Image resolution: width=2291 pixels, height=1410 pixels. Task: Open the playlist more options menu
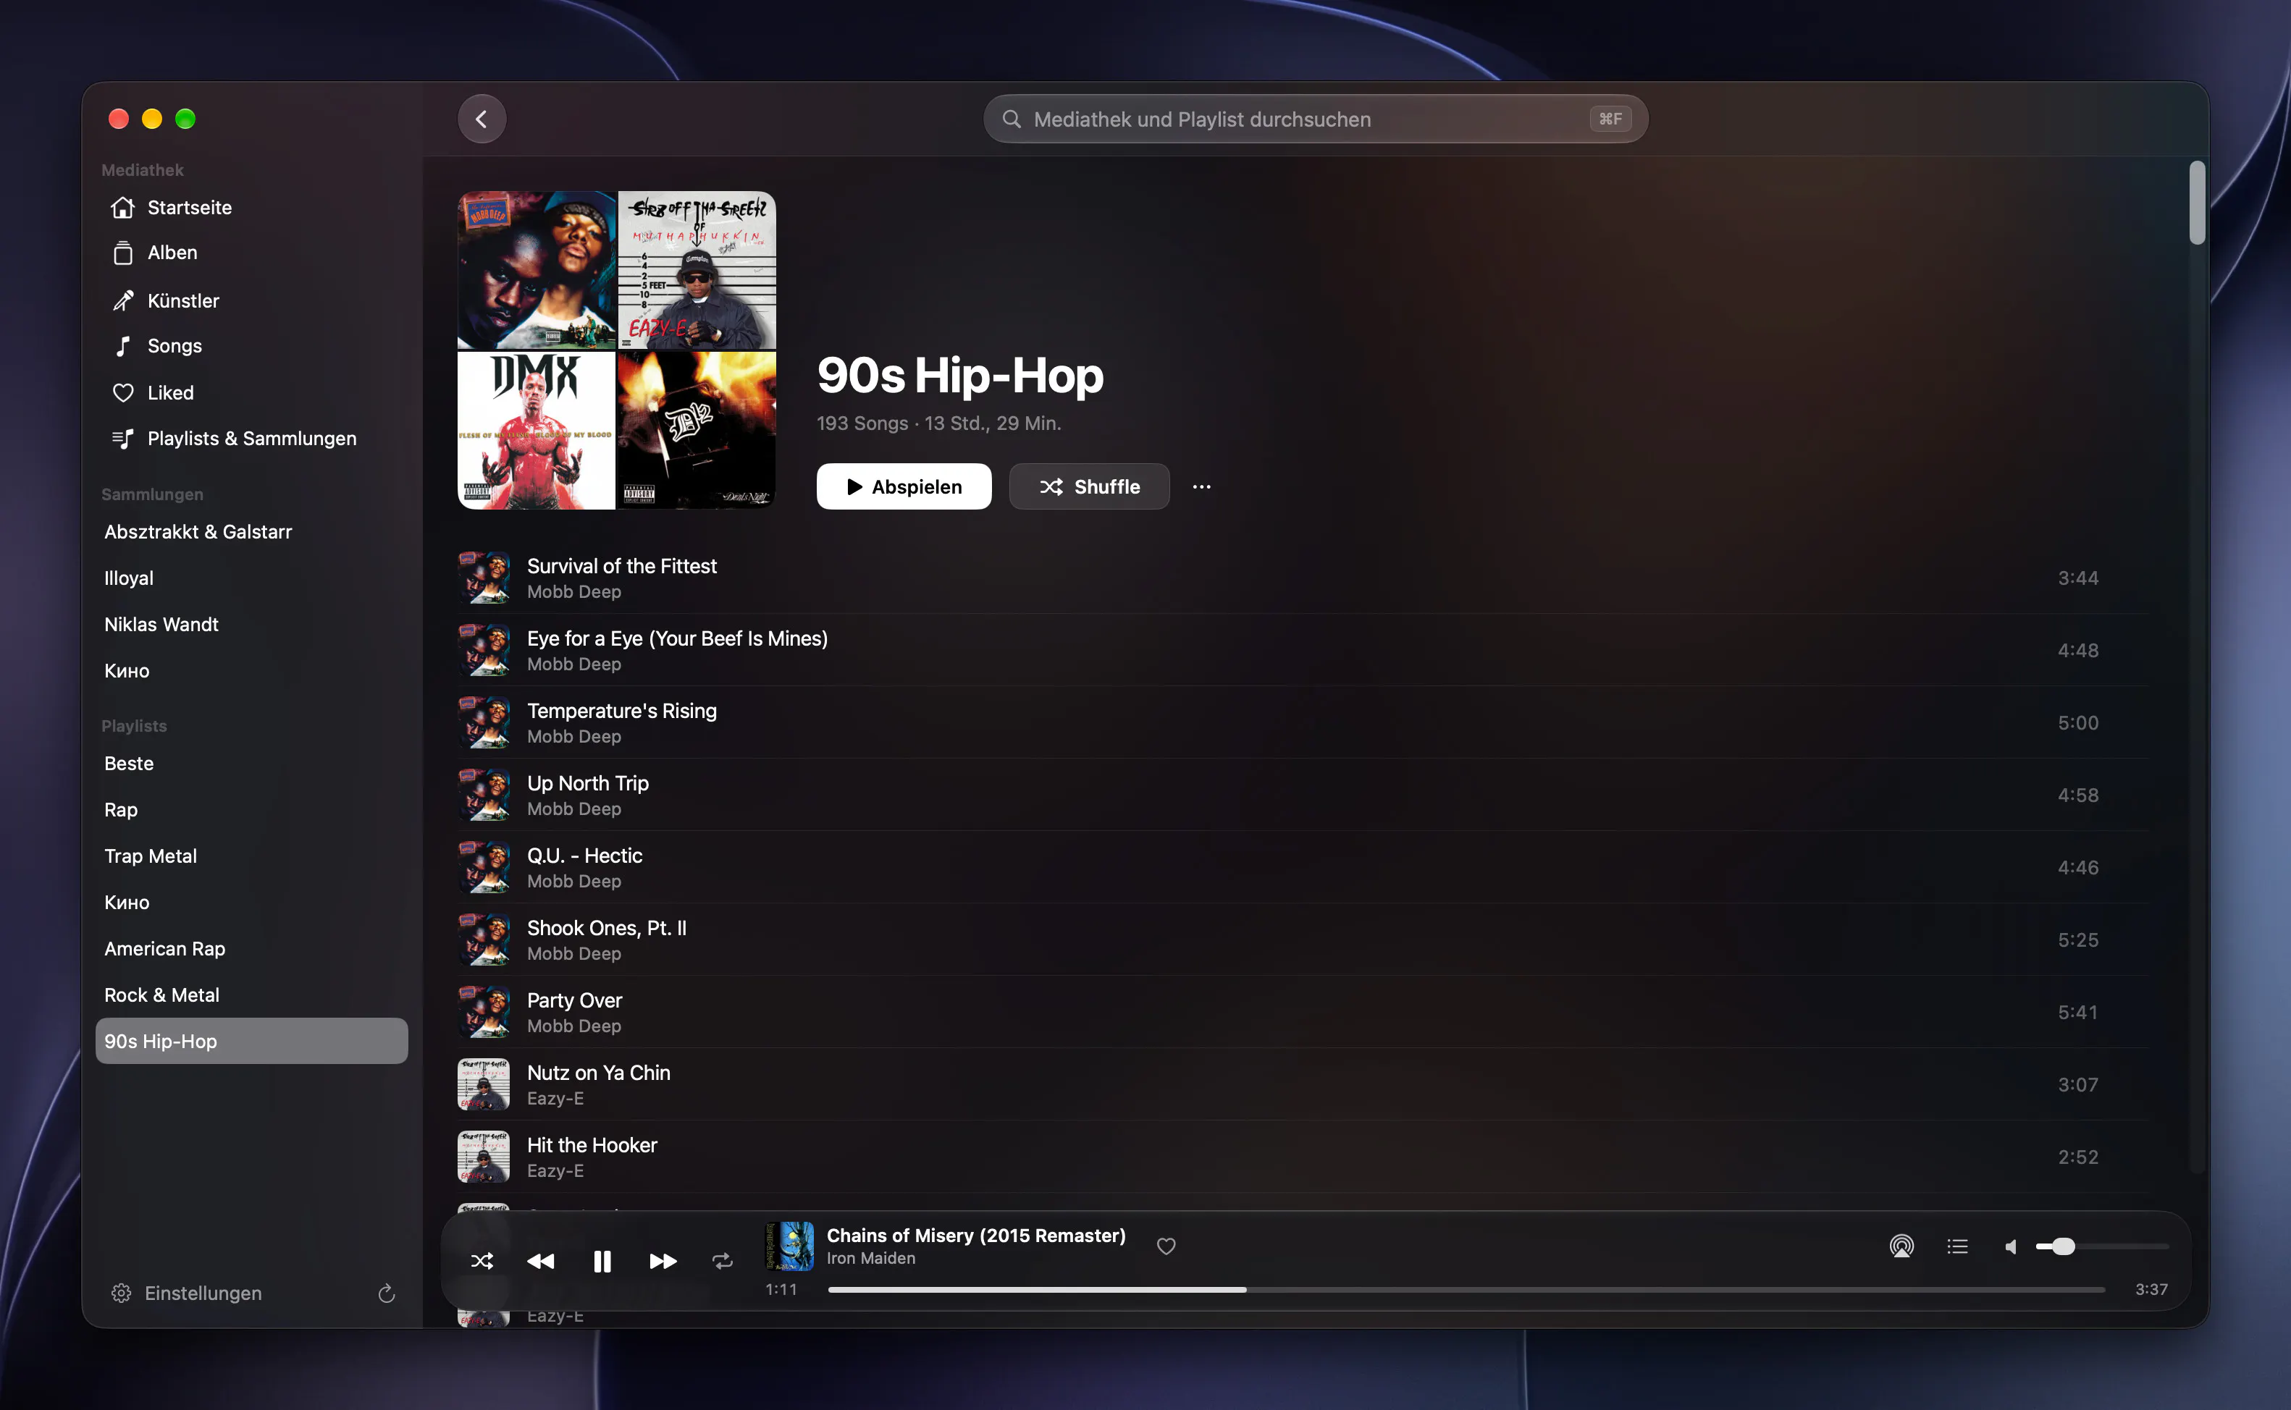coord(1201,487)
